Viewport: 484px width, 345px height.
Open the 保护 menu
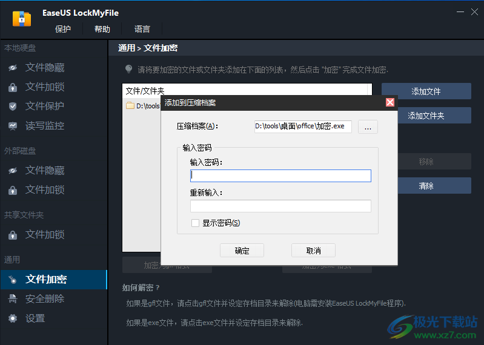(x=63, y=29)
